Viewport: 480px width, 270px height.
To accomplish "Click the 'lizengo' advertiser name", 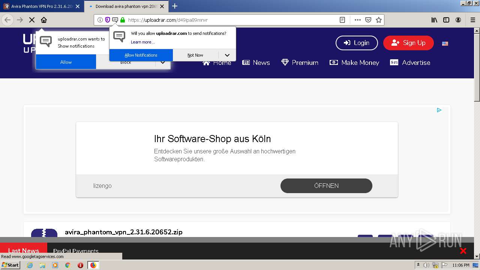I will pos(102,186).
